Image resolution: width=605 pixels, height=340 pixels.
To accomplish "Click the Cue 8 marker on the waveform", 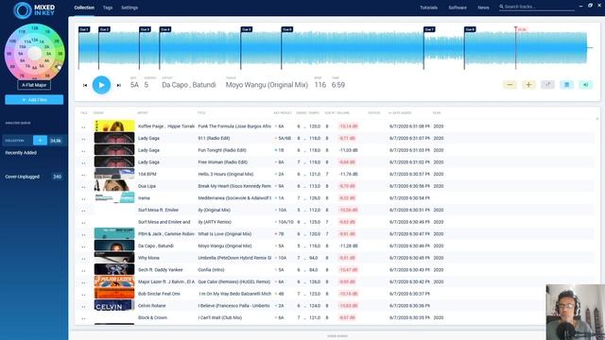I will (x=470, y=29).
